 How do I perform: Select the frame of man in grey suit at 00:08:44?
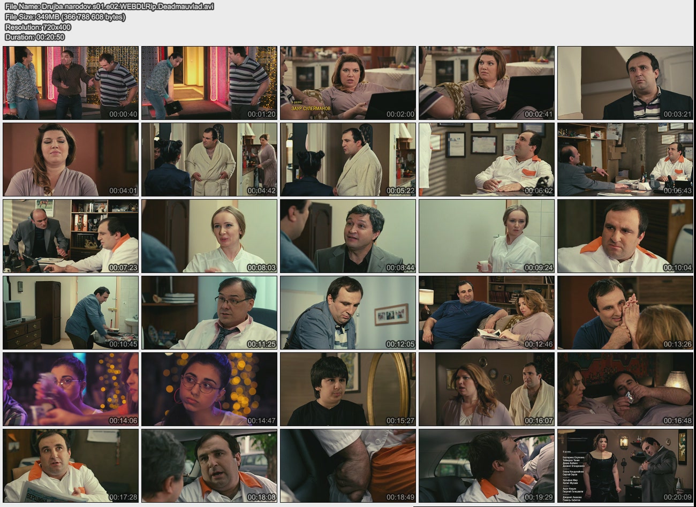click(348, 236)
